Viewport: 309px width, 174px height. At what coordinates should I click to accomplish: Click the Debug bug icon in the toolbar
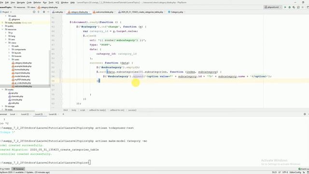[x=290, y=7]
